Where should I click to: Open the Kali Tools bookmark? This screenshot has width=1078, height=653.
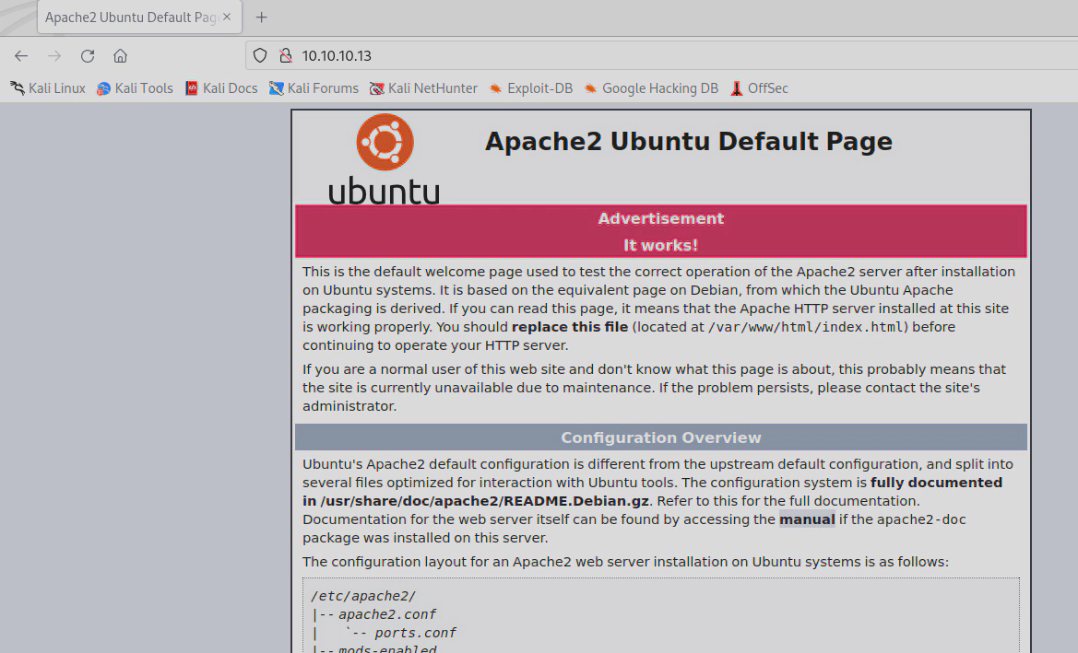[135, 88]
